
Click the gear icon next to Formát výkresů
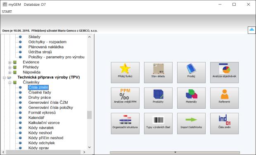(20, 112)
